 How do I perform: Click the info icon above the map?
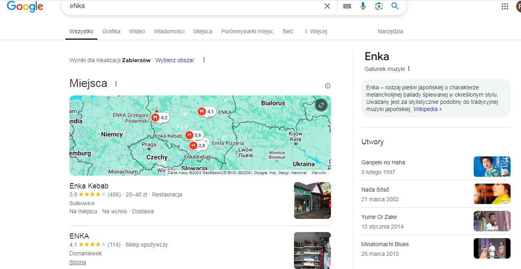[x=328, y=86]
